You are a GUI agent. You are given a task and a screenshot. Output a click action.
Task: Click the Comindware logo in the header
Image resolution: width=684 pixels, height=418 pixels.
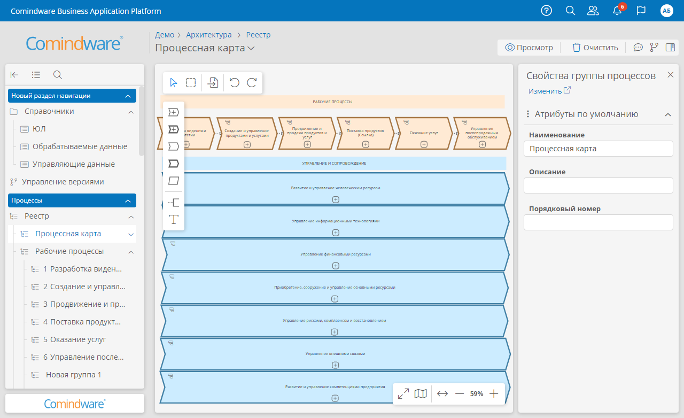pos(74,43)
